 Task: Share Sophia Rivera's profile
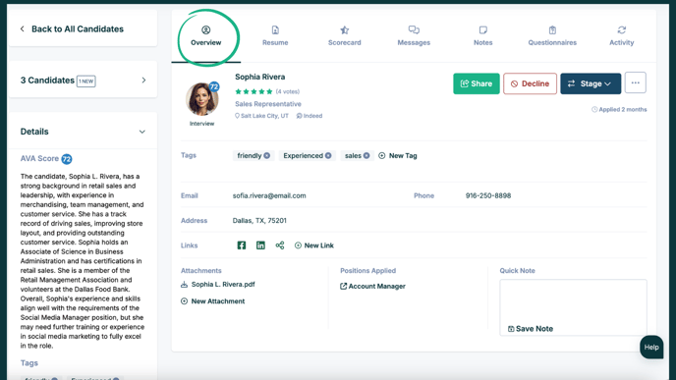click(476, 83)
